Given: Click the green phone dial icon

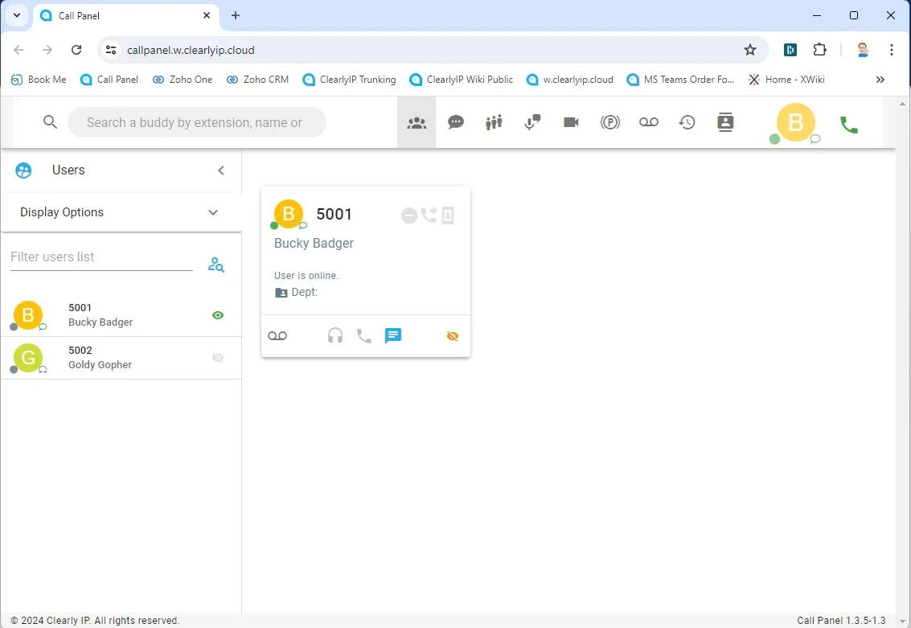Looking at the screenshot, I should coord(849,125).
